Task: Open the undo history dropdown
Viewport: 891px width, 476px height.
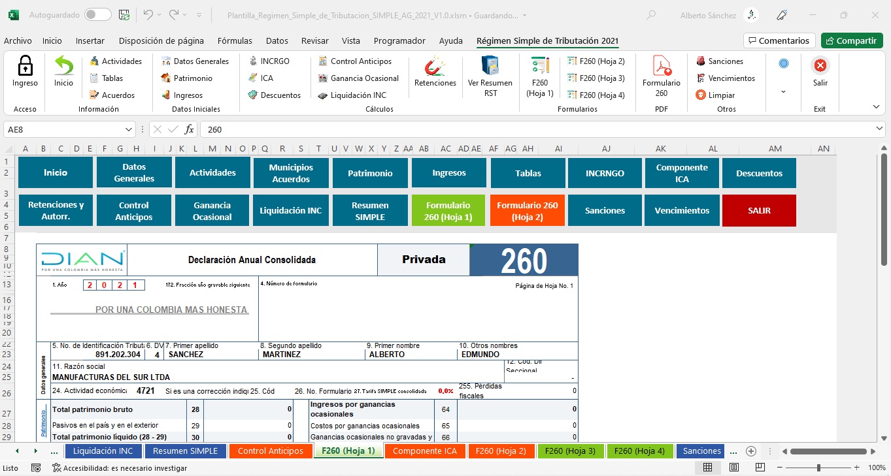Action: [160, 15]
